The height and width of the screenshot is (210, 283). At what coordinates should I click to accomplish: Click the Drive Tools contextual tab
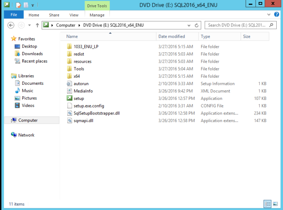97,6
